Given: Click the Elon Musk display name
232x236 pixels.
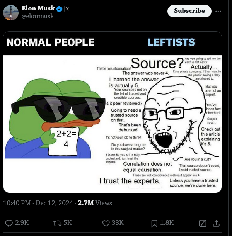Looking at the screenshot, I should click(38, 8).
